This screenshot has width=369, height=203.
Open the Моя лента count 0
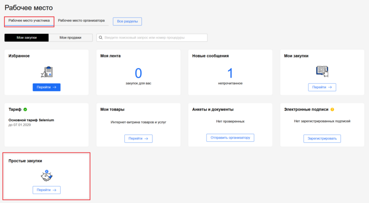[x=138, y=73]
